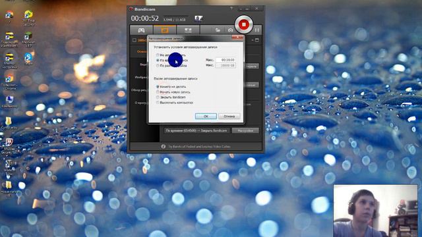Image resolution: width=422 pixels, height=237 pixels.
Task: Pause the recording with the pause icon
Action: [256, 30]
